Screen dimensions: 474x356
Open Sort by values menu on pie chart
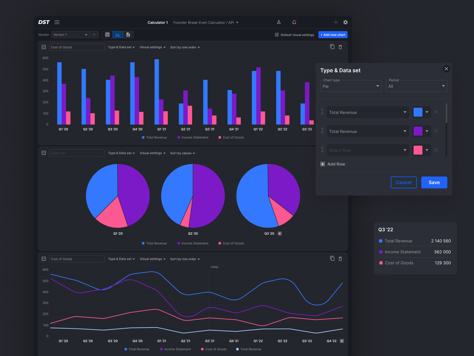(182, 153)
